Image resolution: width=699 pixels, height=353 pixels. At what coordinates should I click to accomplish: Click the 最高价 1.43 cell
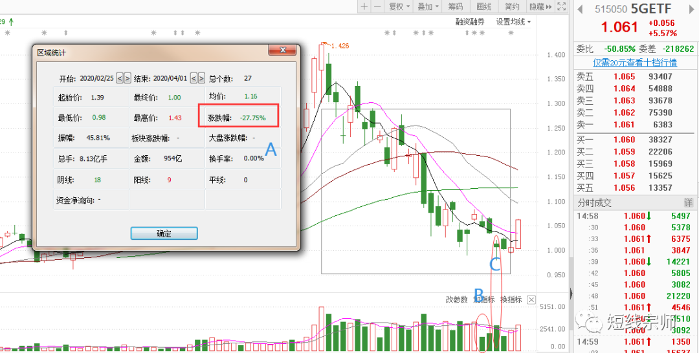167,118
